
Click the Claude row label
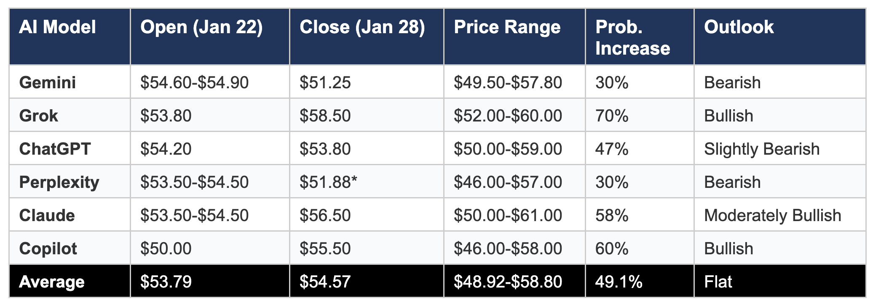coord(47,215)
